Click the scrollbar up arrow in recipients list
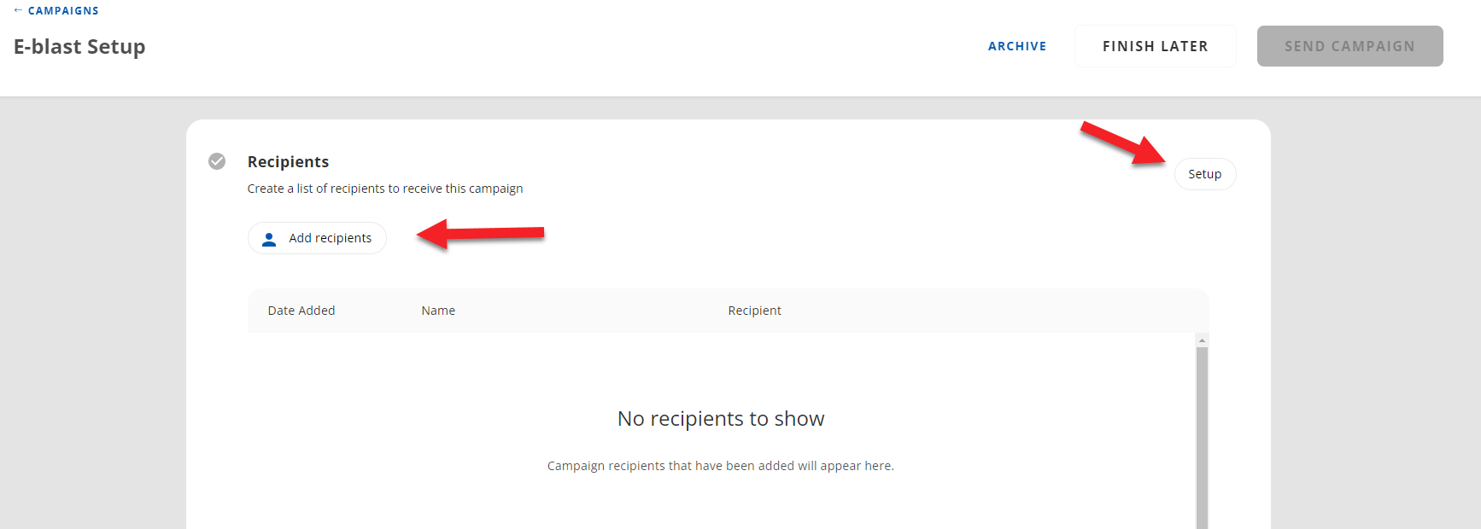The width and height of the screenshot is (1481, 529). click(1202, 340)
